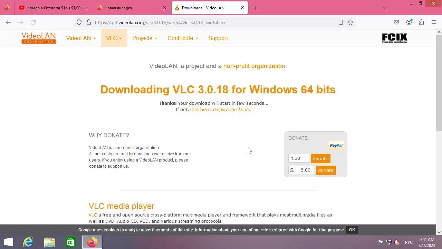Open the VLC link in description paragraph
442x249 pixels.
[93, 215]
